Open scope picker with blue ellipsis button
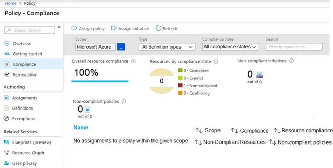333x168 pixels. pyautogui.click(x=121, y=47)
